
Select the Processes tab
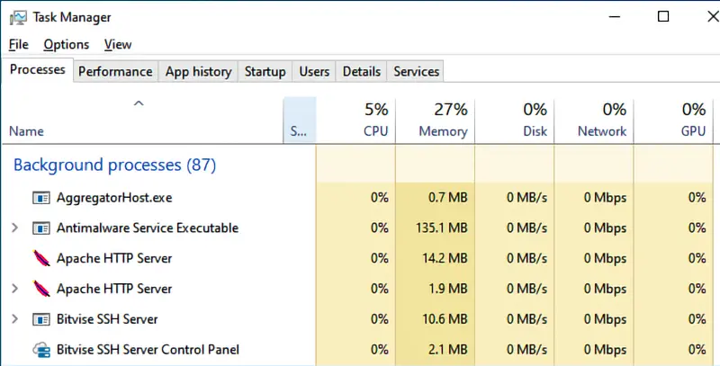[x=38, y=70]
